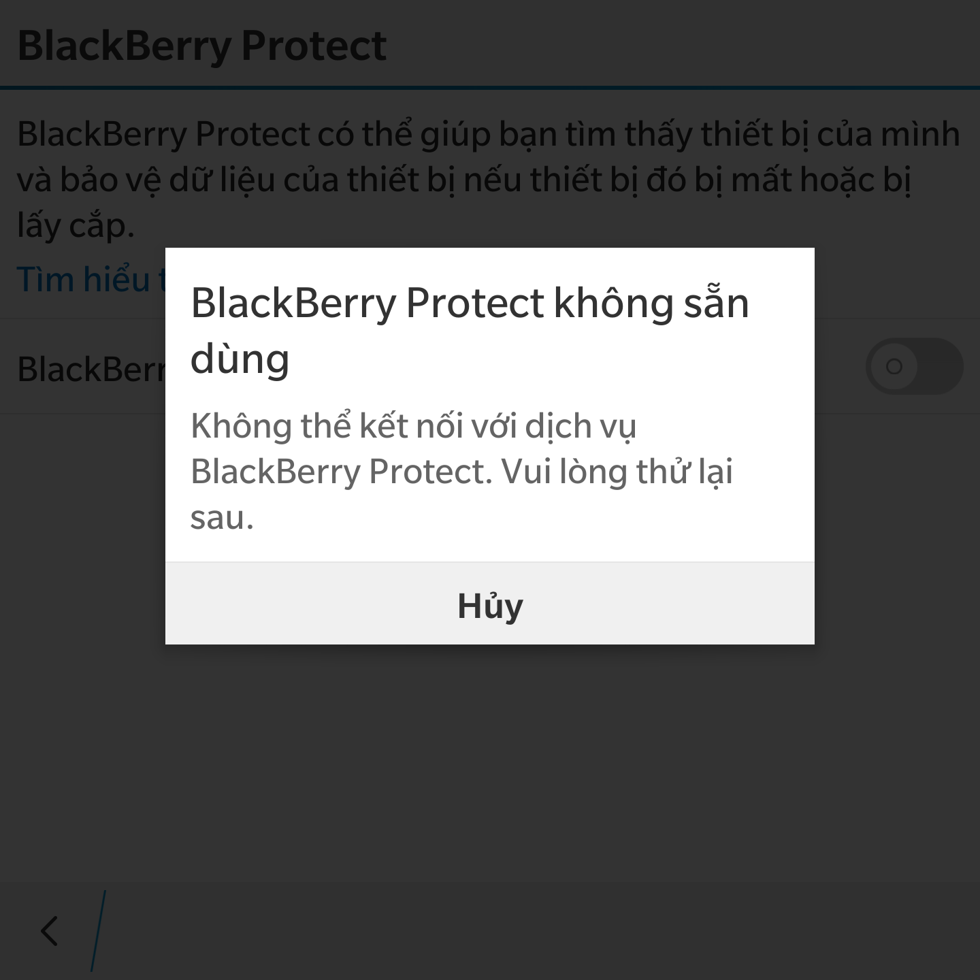Toggle the BlackBerry Protect switch
Screen dimensions: 980x980
[x=914, y=366]
